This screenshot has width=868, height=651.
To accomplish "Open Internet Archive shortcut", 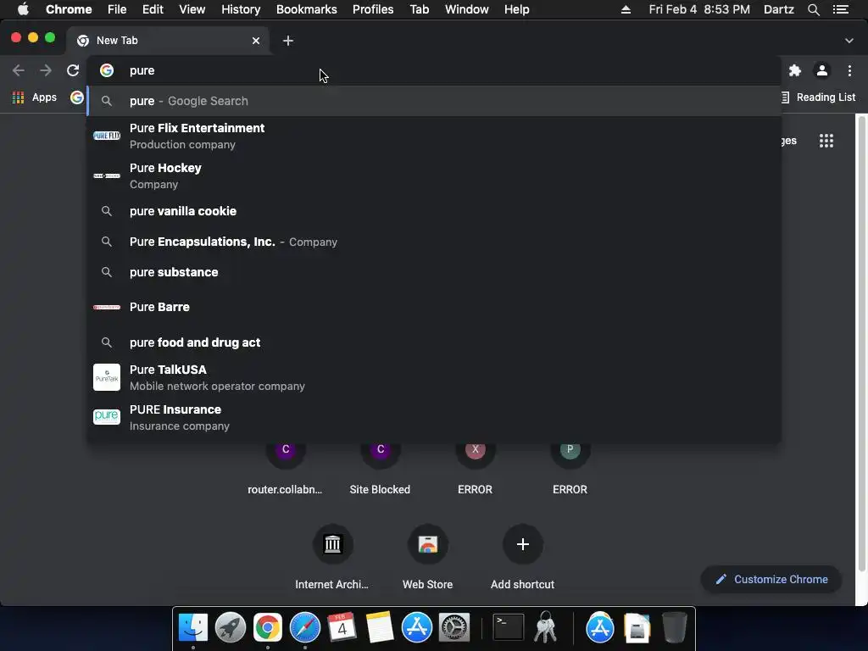I will [x=332, y=558].
